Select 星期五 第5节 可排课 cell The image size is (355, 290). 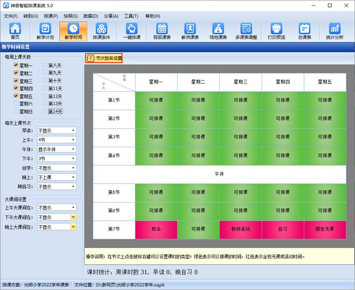(x=325, y=192)
